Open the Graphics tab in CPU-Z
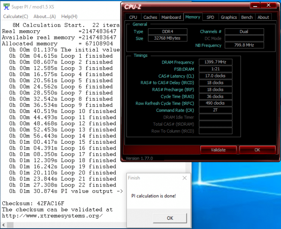This screenshot has width=281, height=229. [x=229, y=17]
